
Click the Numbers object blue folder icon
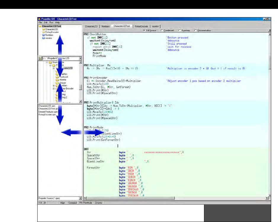tap(44, 35)
